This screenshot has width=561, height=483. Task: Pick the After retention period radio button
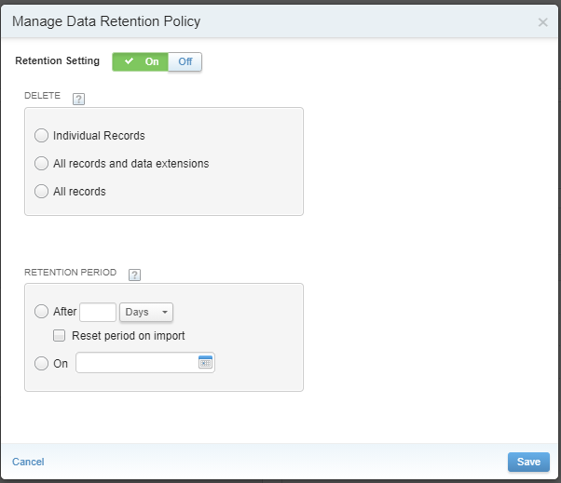click(x=41, y=312)
